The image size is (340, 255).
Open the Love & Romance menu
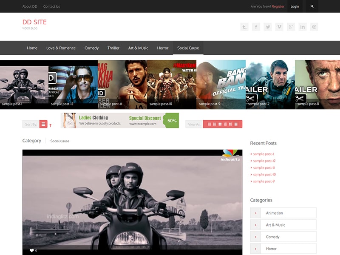pyautogui.click(x=61, y=48)
